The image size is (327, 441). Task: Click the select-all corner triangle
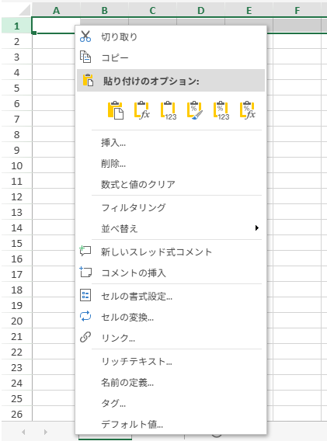24,10
